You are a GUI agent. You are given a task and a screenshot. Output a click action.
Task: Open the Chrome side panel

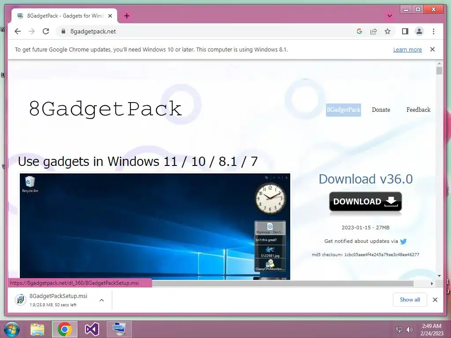[405, 31]
